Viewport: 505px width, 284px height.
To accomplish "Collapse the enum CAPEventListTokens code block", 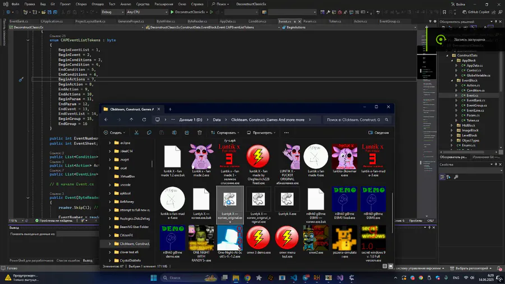I will click(27, 40).
